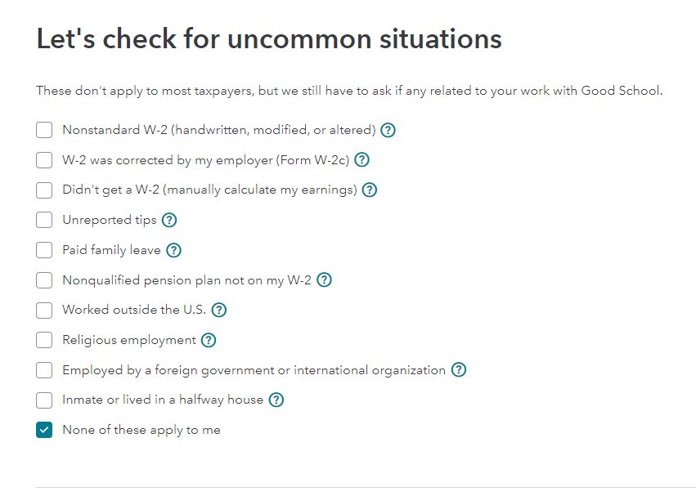Screen dimensions: 696x496
Task: Show help for Didn't get a W-2
Action: coord(370,190)
